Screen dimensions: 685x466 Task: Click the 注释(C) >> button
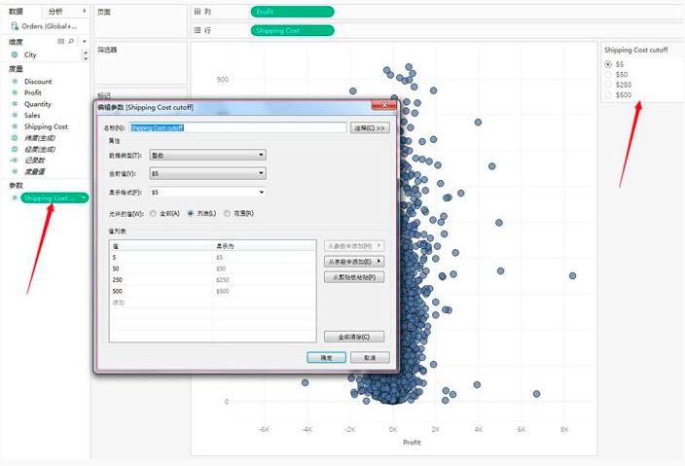370,127
